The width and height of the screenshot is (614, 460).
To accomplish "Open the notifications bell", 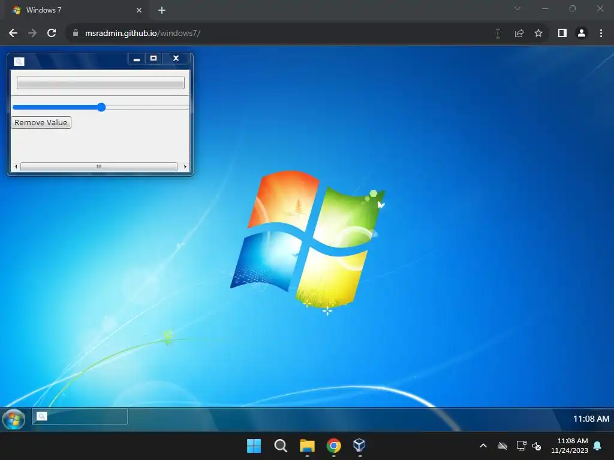I will click(598, 446).
